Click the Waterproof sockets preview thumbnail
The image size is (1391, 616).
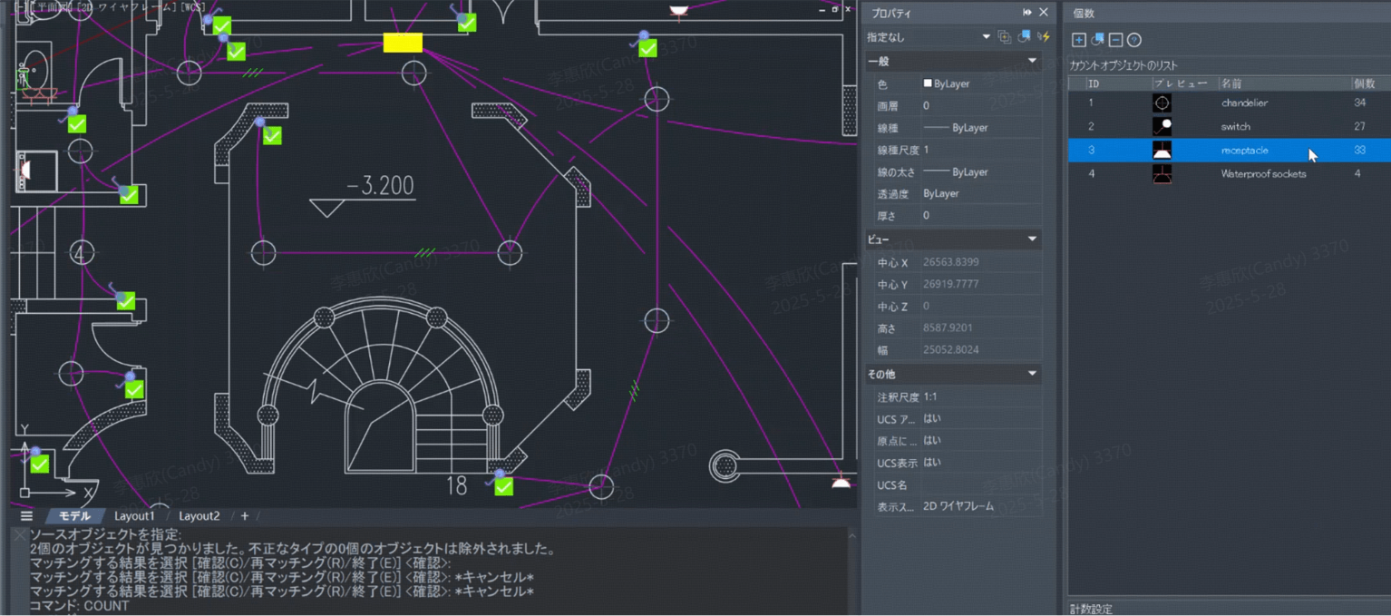pos(1162,174)
